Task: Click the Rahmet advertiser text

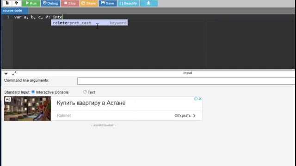Action: pyautogui.click(x=64, y=116)
